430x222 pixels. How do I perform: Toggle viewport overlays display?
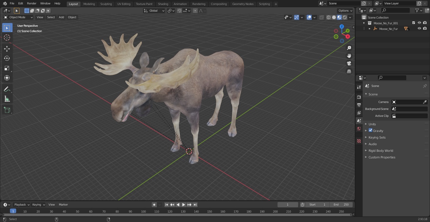click(309, 18)
